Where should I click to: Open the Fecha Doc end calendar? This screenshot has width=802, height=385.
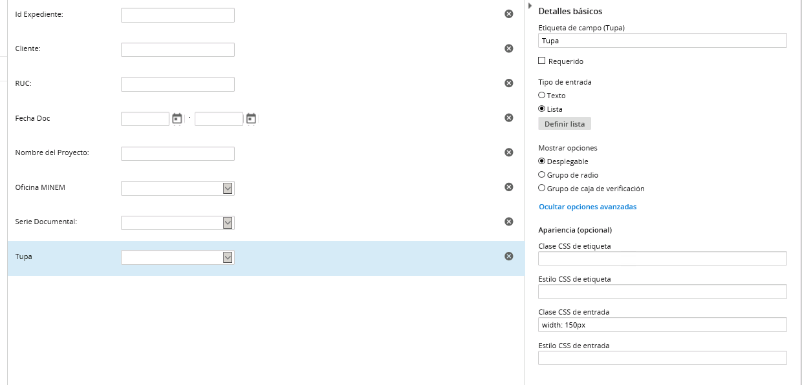click(x=251, y=118)
